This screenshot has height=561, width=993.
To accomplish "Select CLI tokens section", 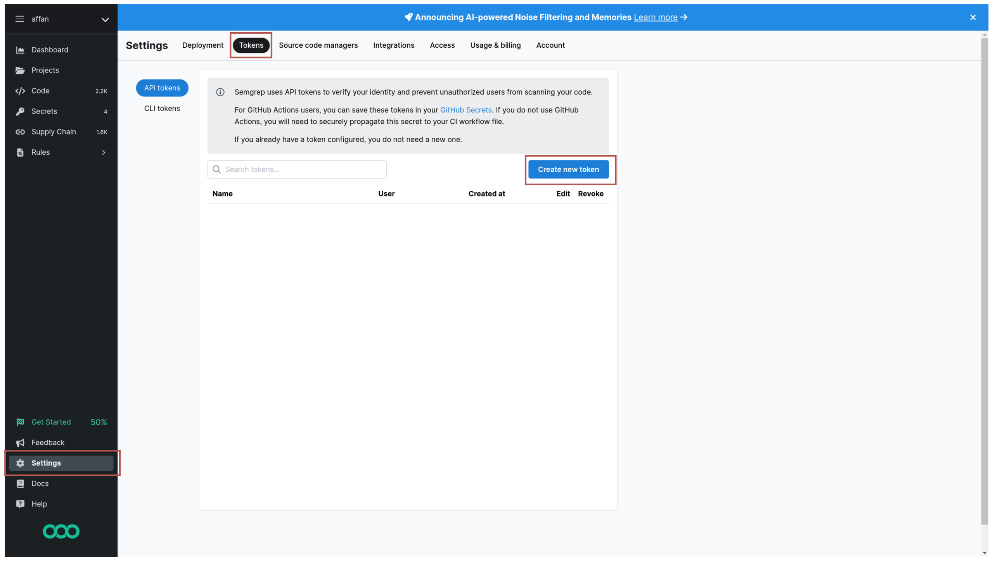I will 162,109.
